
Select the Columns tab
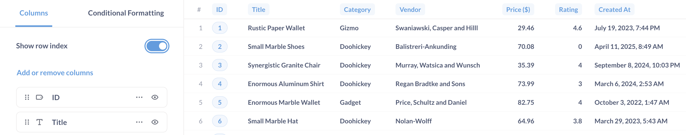34,13
